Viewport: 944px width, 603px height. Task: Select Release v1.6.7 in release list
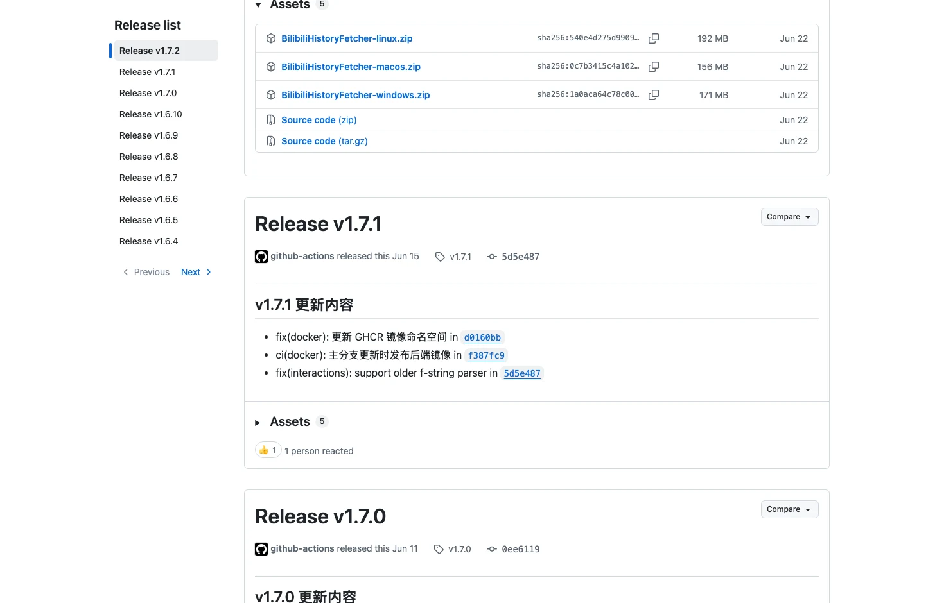tap(166, 178)
